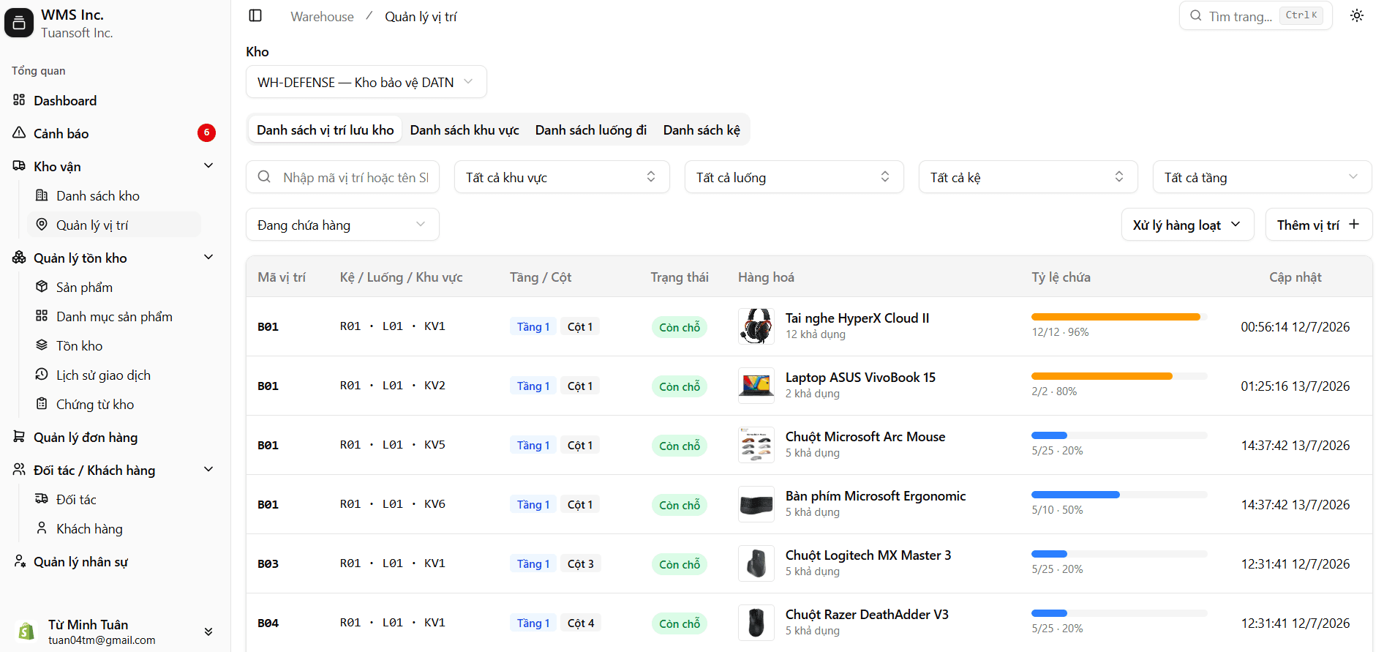The width and height of the screenshot is (1384, 652).
Task: Click the location code search field
Action: [x=342, y=177]
